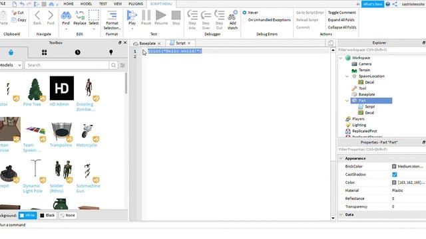Click the BrickColor swatch Medium stone

(x=394, y=167)
